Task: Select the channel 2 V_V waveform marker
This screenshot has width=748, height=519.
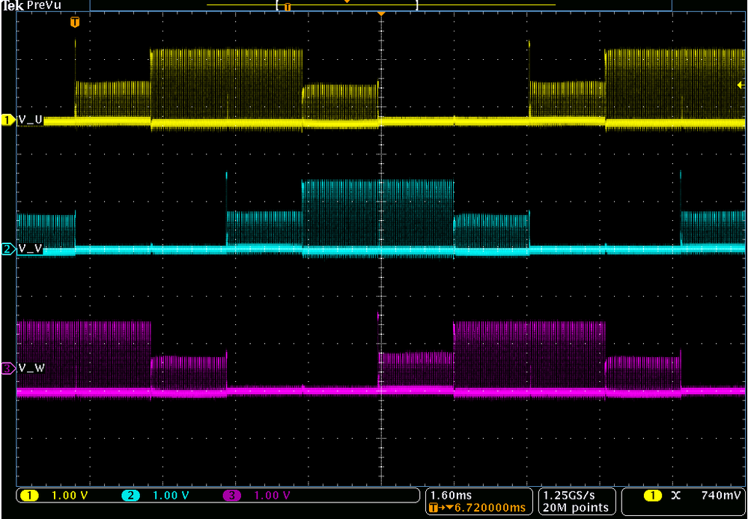Action: (8, 249)
